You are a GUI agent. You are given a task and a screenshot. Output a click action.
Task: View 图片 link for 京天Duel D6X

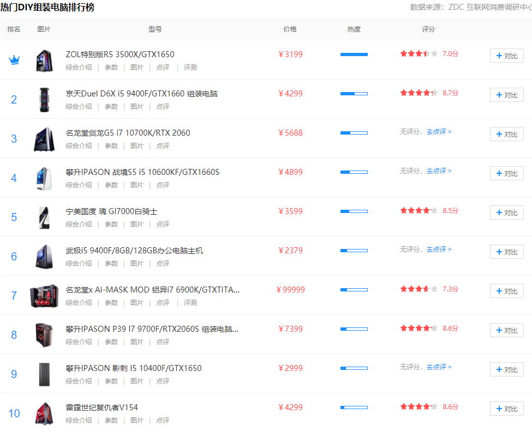tap(137, 107)
